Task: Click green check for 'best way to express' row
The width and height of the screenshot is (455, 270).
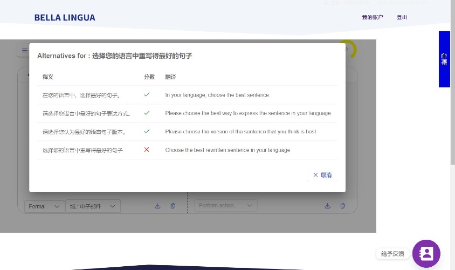Action: 147,113
